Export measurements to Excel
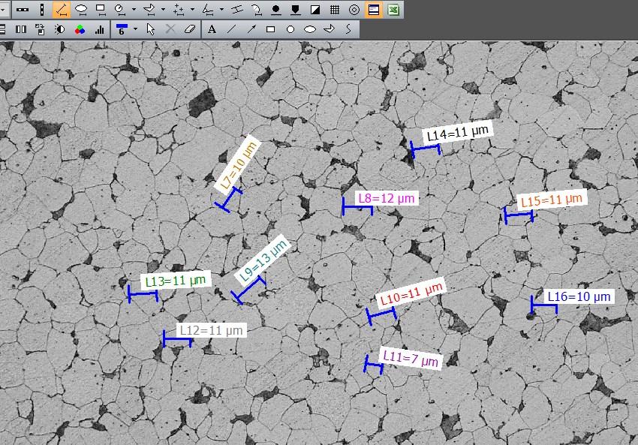Screen dimensions: 638x445 coord(393,9)
